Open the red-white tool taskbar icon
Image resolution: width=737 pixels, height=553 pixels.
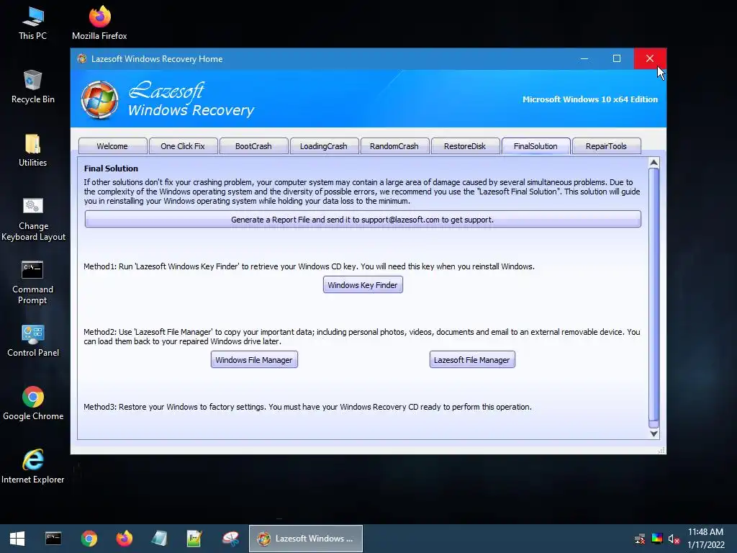tap(230, 539)
